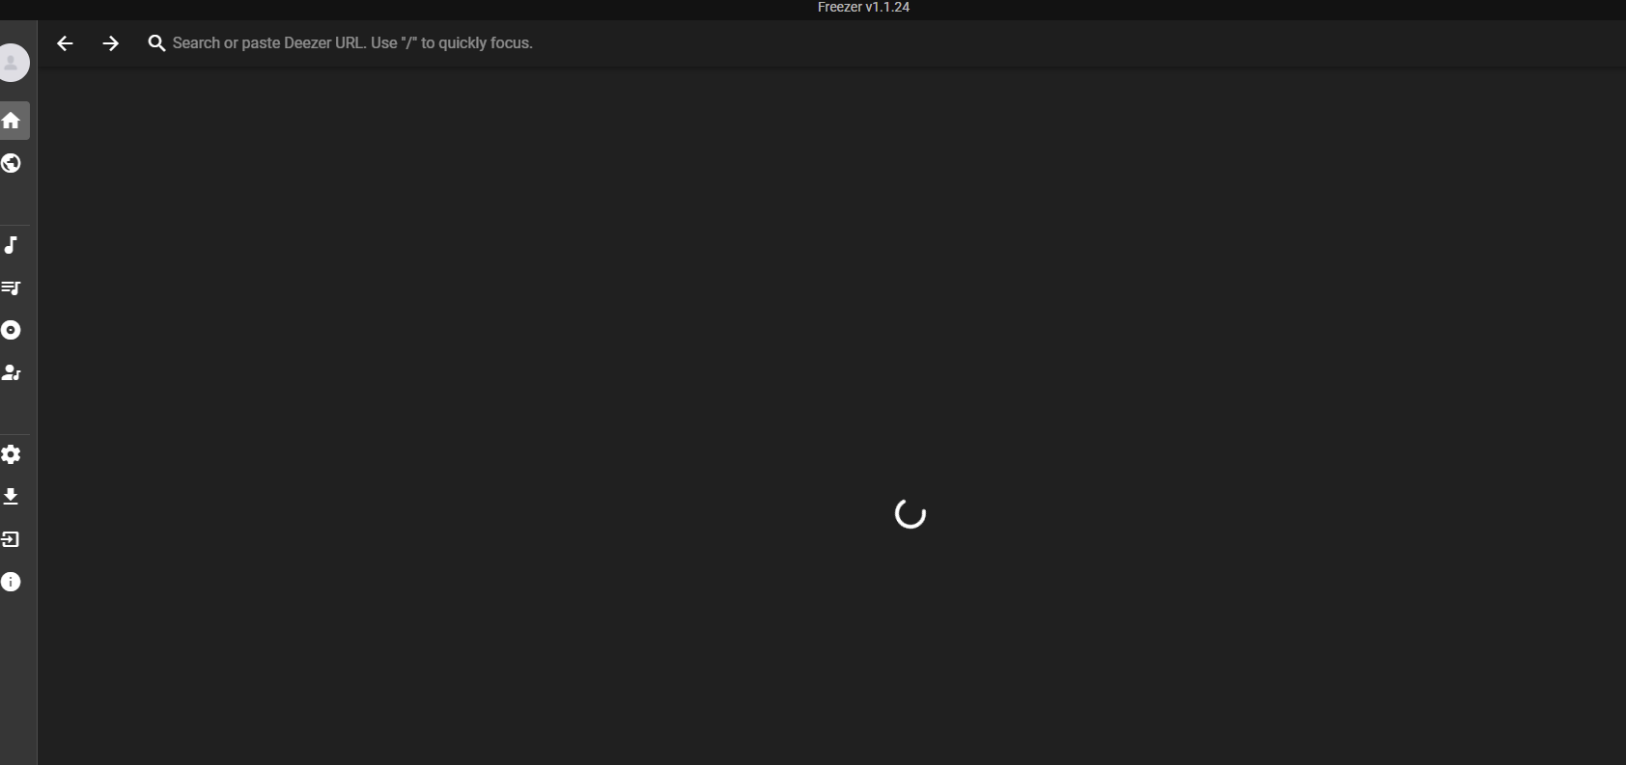Viewport: 1626px width, 765px height.
Task: Open the Downloads icon
Action: [x=12, y=497]
